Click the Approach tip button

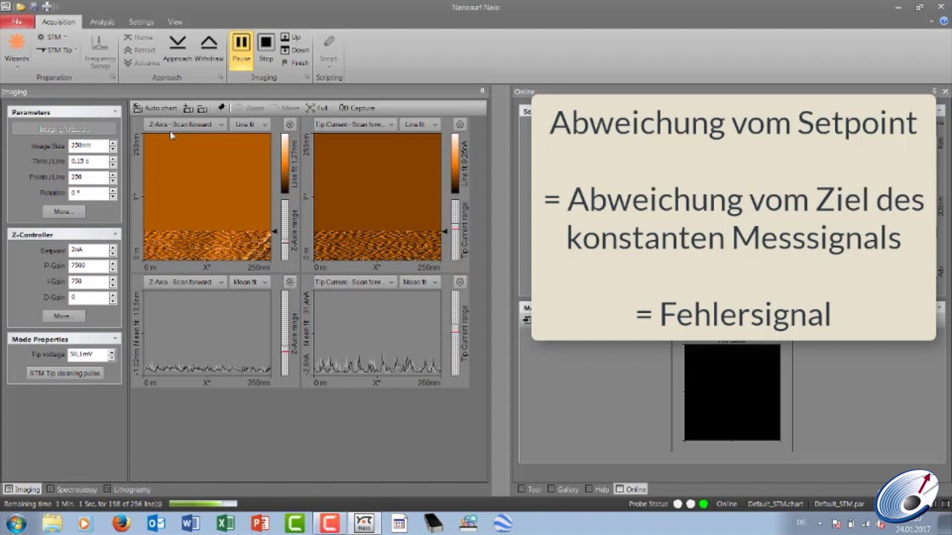tap(177, 49)
